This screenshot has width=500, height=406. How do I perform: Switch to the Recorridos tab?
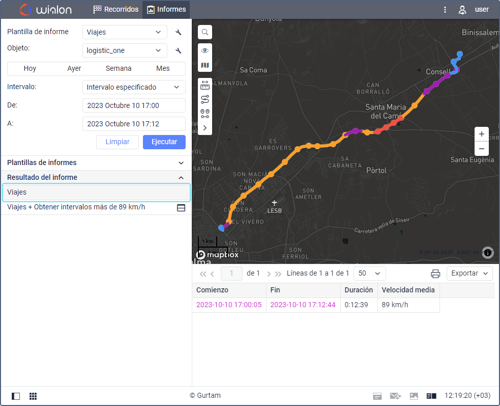coord(116,9)
